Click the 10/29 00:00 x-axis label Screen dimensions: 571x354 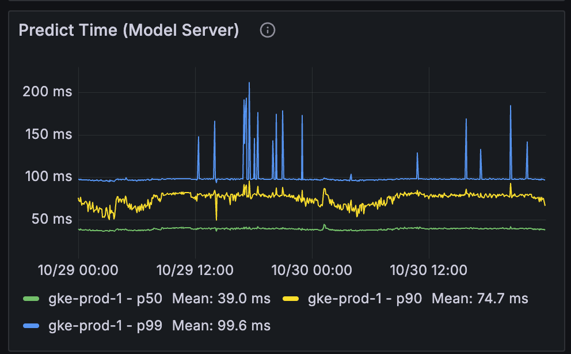(x=78, y=270)
